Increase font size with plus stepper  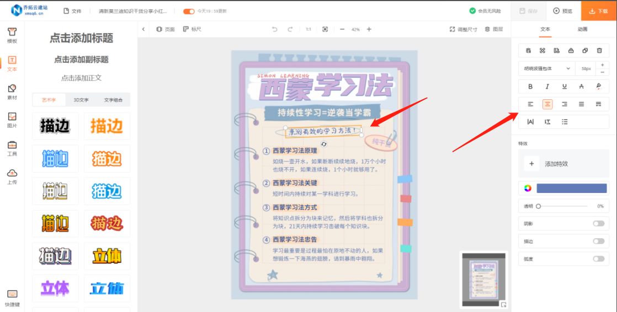[603, 65]
